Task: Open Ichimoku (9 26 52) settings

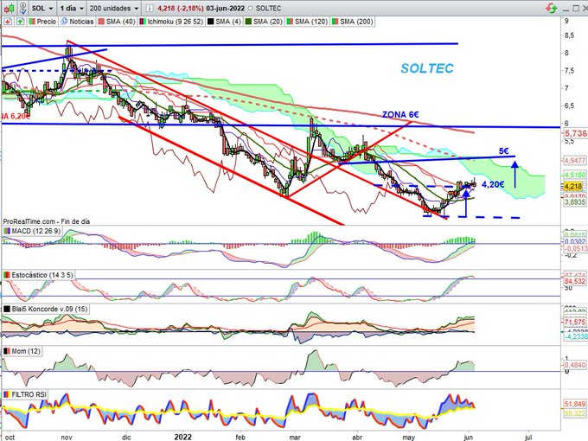Action: click(x=176, y=22)
